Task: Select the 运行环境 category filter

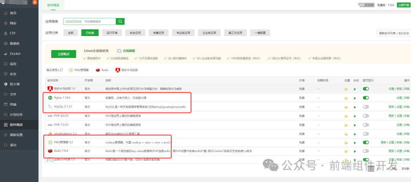Action: [x=112, y=33]
